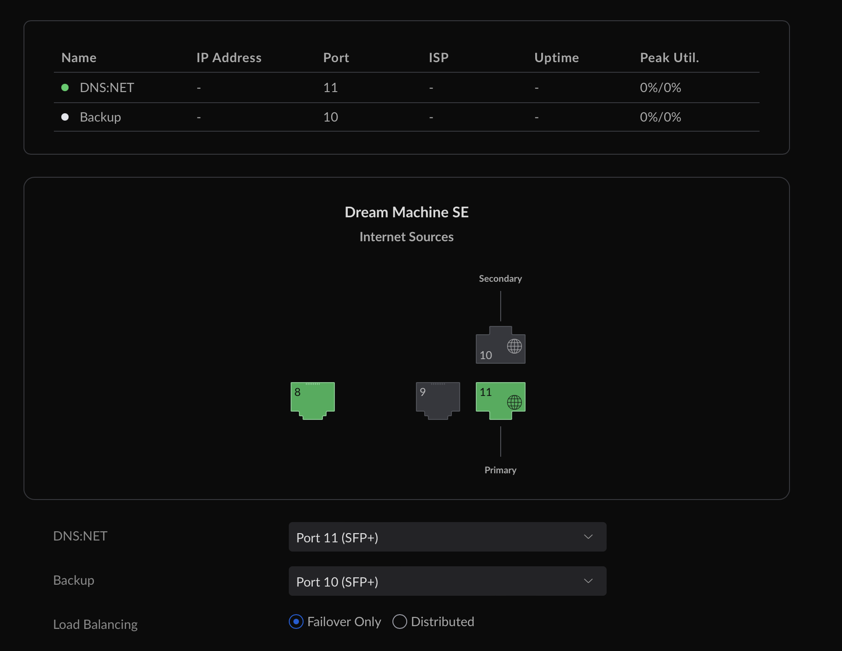Select green SFP+ port 11 primary icon
The width and height of the screenshot is (842, 651).
tap(501, 401)
